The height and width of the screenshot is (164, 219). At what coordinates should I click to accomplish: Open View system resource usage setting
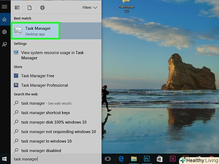(x=52, y=55)
